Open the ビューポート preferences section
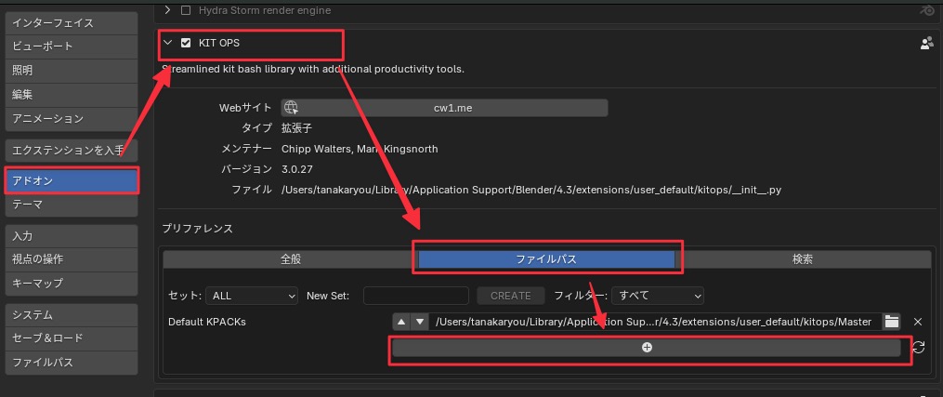943x397 pixels. [72, 46]
